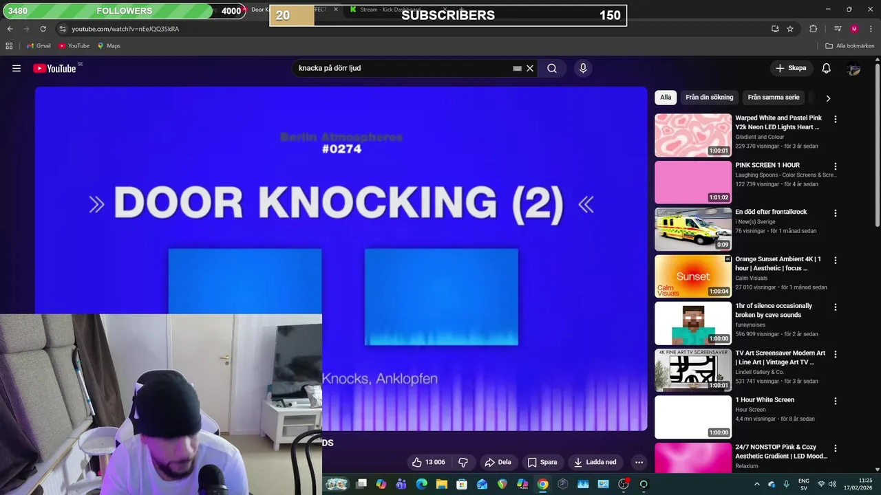Like the video with 13 006 likes
The image size is (881, 495).
point(429,462)
